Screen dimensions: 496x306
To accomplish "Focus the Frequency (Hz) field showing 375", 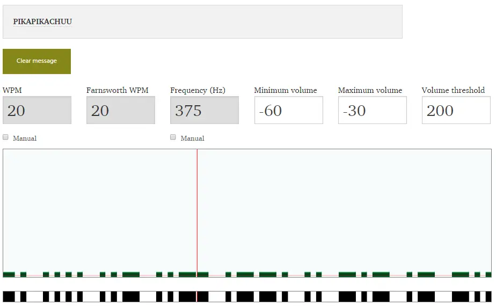I will [x=204, y=111].
